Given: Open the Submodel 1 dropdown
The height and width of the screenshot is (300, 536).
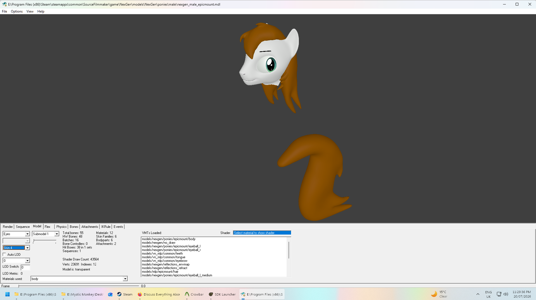Looking at the screenshot, I should (46, 234).
